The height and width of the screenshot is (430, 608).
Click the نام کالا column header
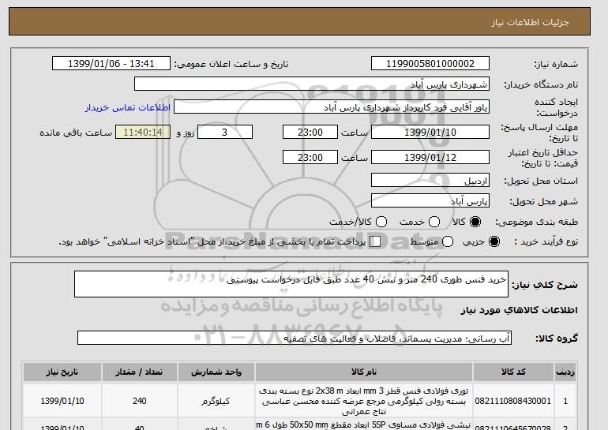(364, 372)
